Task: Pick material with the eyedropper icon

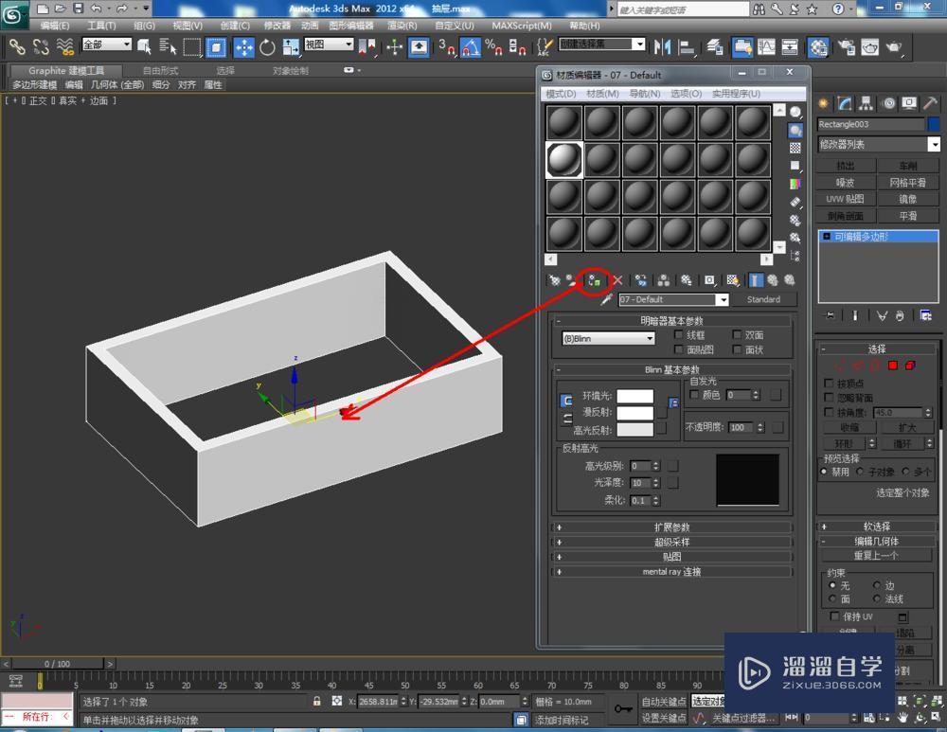Action: coord(606,300)
